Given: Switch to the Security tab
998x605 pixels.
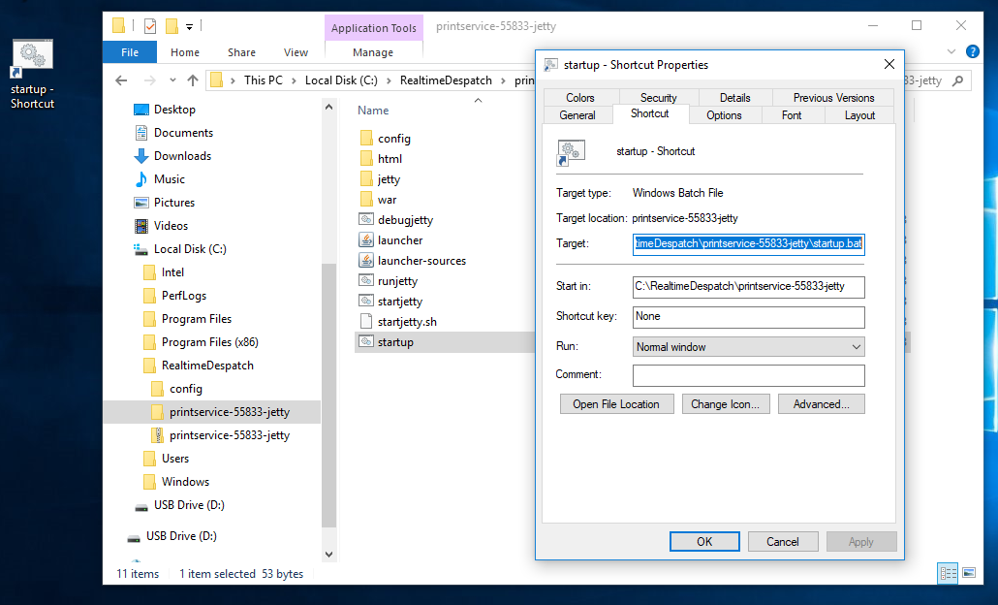Looking at the screenshot, I should pos(657,97).
